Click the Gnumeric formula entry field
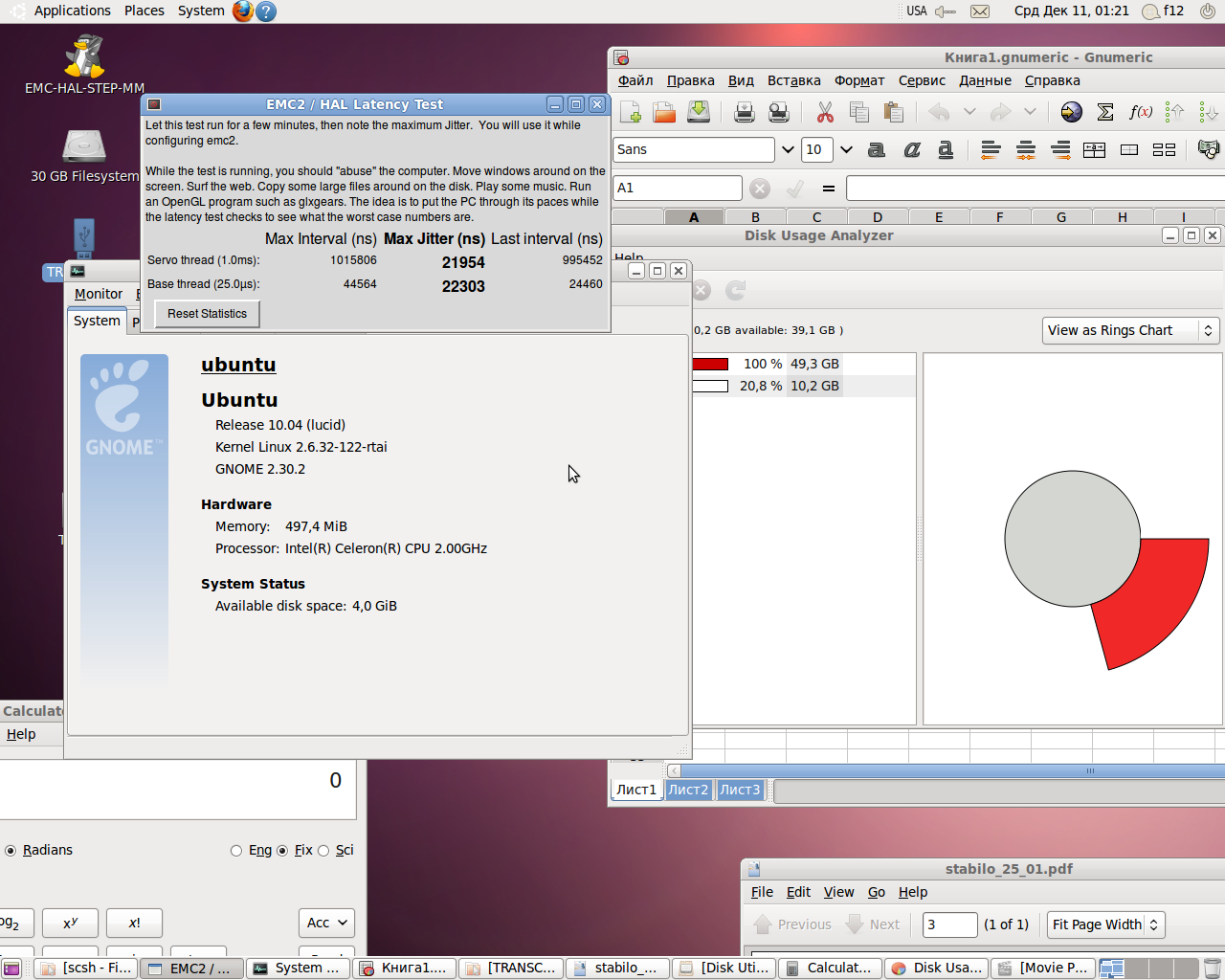 point(1036,188)
